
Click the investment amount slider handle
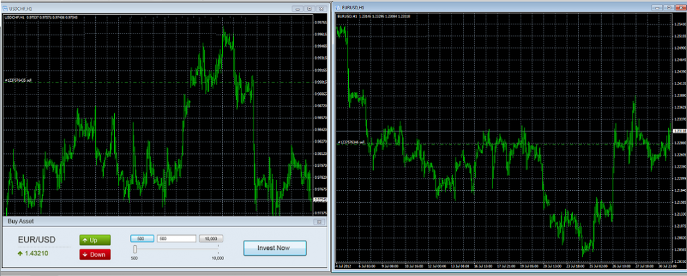(135, 249)
